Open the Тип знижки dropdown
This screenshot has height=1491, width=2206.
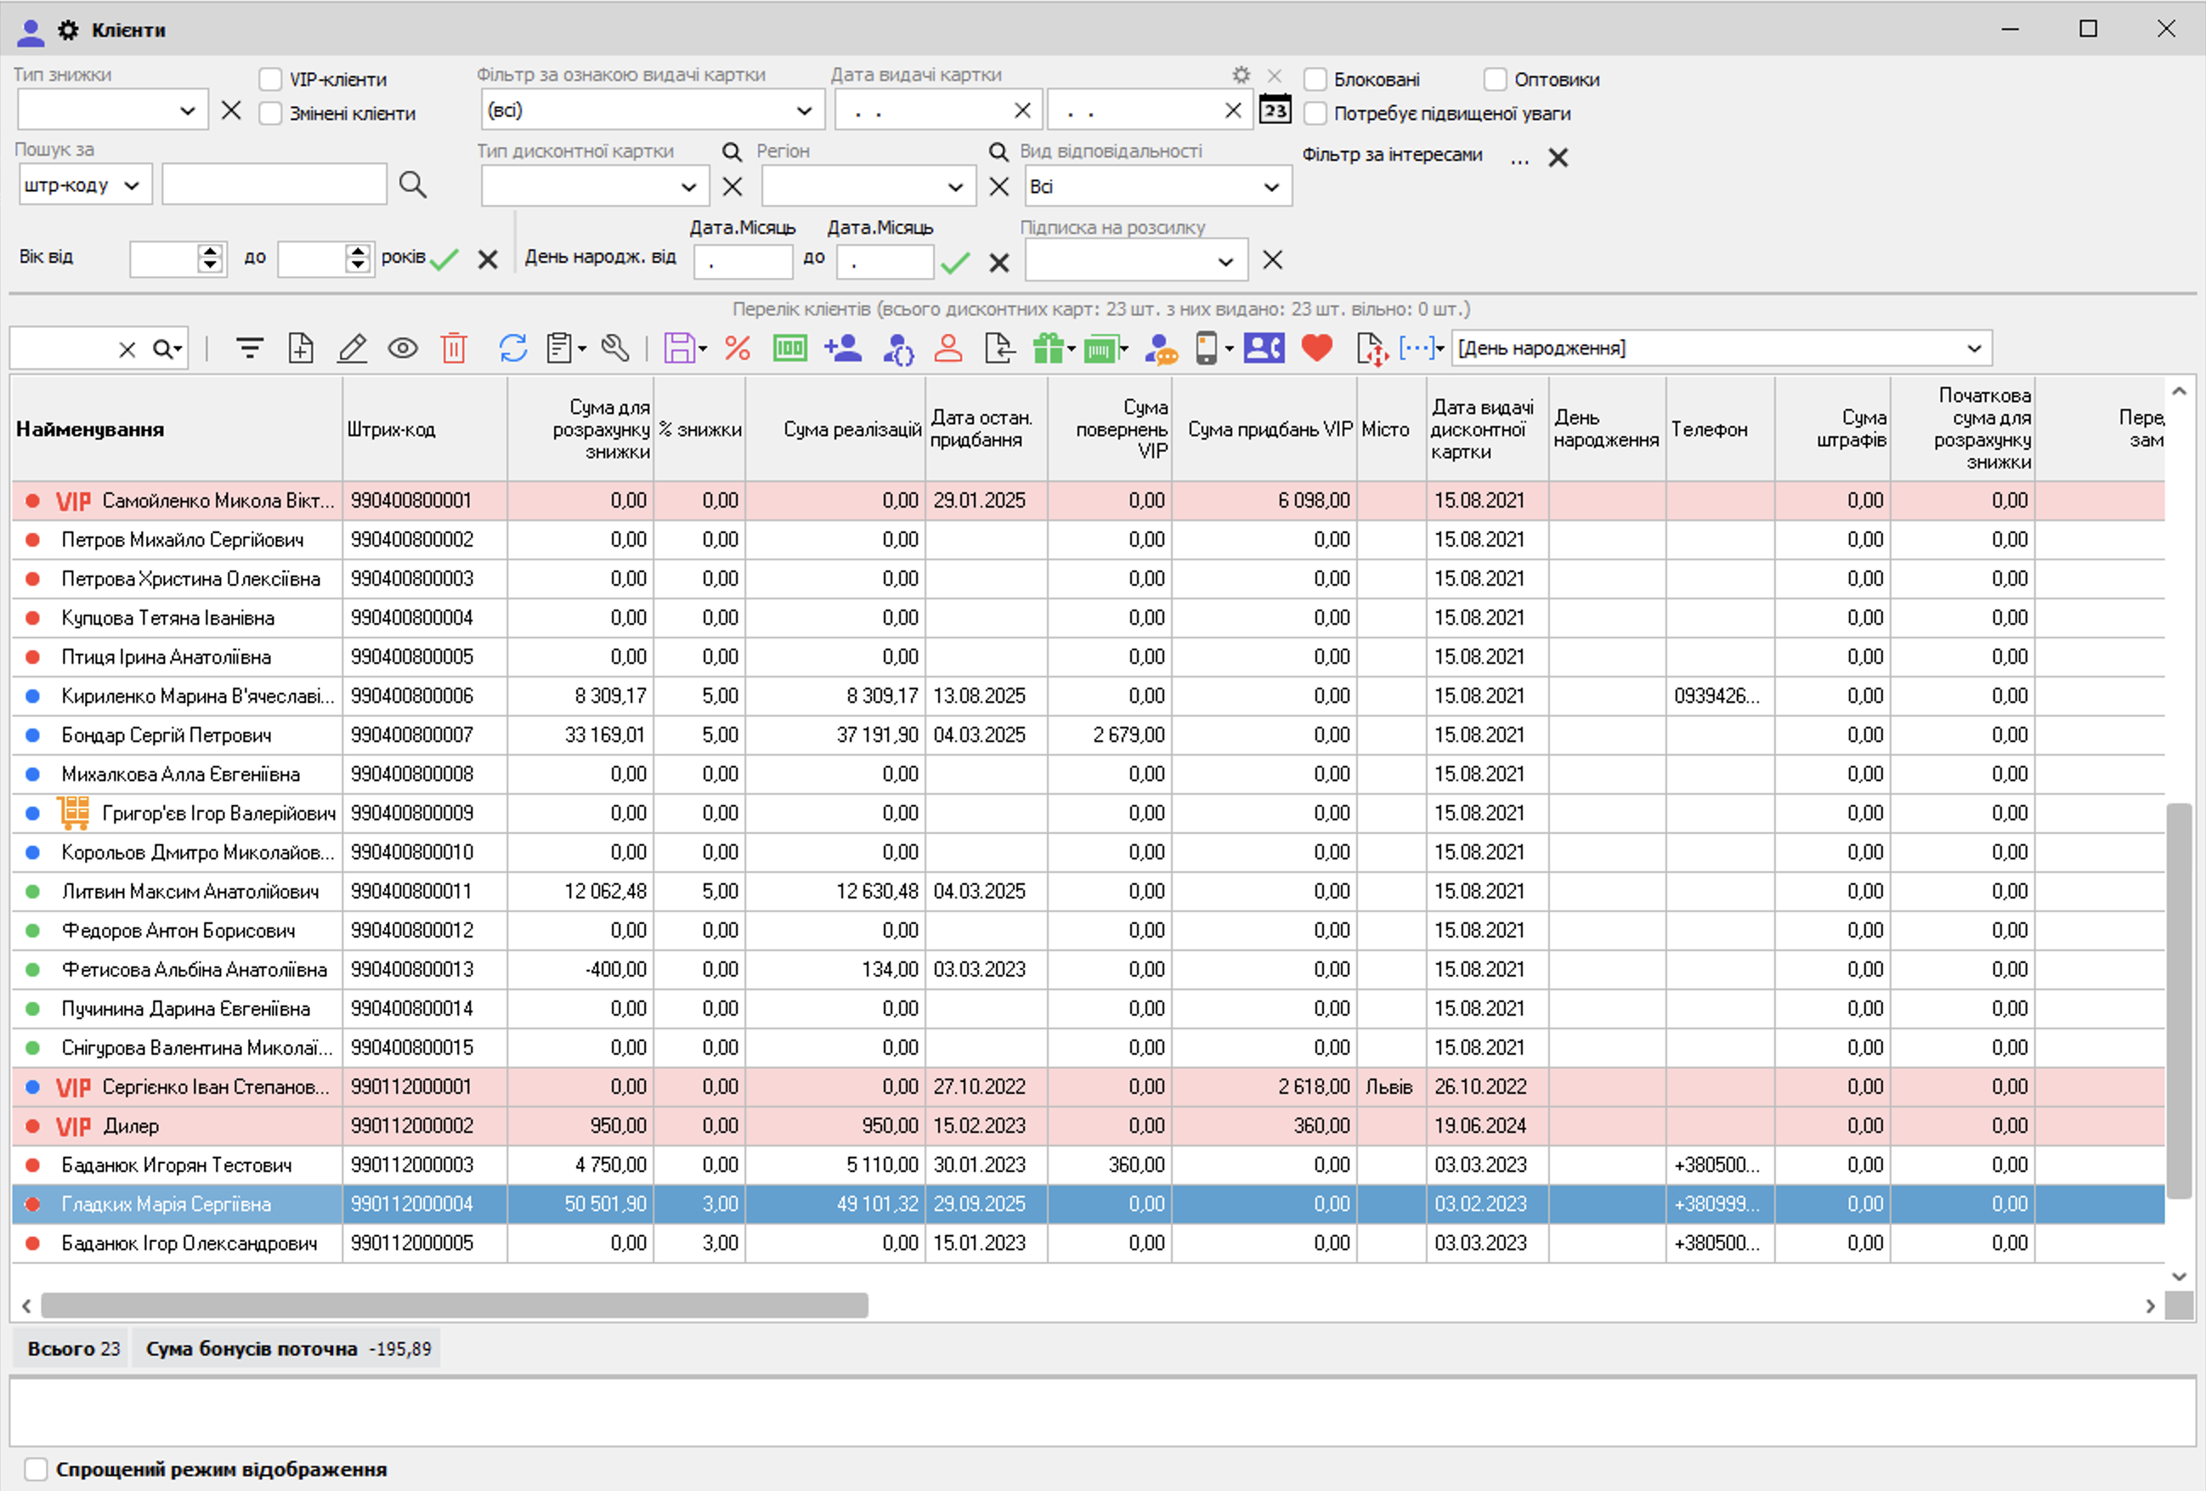coord(187,111)
